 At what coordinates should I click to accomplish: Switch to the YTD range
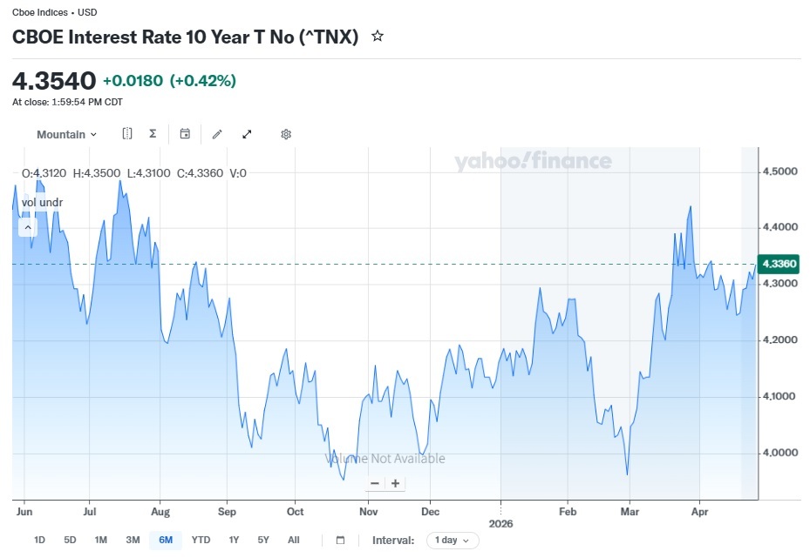201,540
